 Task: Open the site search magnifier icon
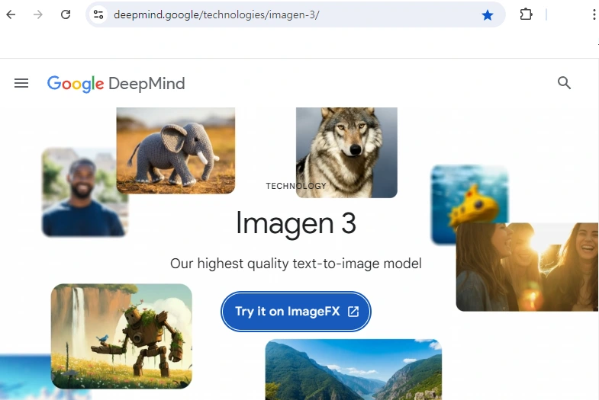tap(564, 83)
